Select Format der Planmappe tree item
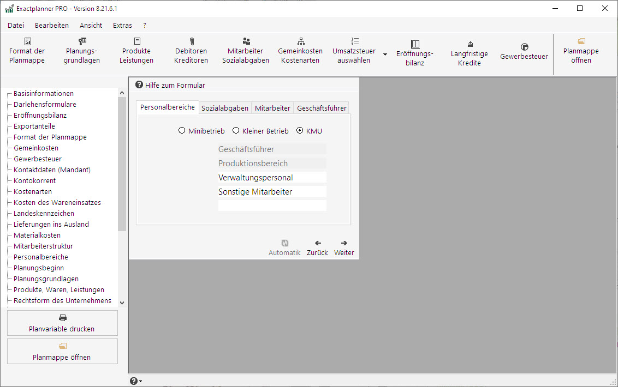This screenshot has width=618, height=387. [50, 137]
